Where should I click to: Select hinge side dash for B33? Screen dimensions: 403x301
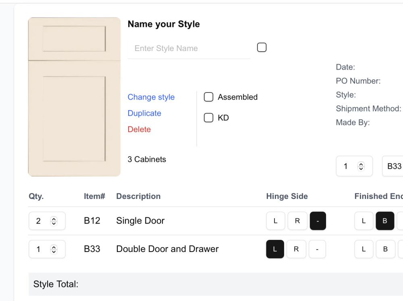pos(317,249)
